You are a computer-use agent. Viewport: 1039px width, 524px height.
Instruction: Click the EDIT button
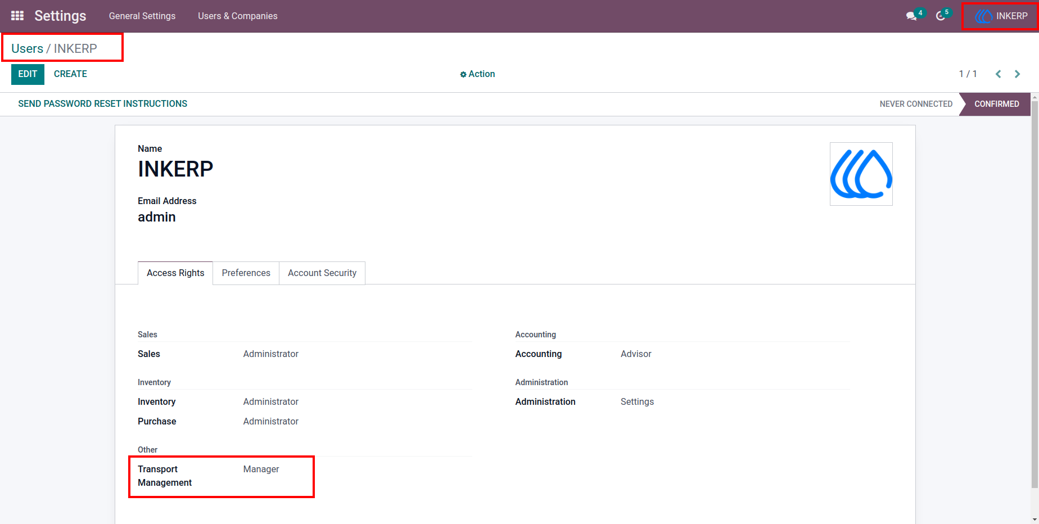tap(28, 74)
